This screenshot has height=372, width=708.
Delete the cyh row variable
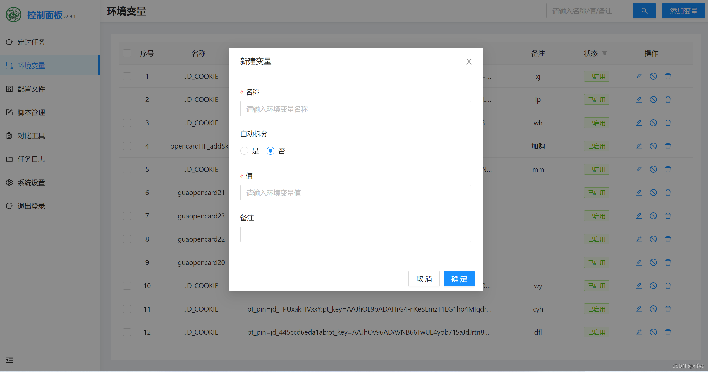point(668,309)
